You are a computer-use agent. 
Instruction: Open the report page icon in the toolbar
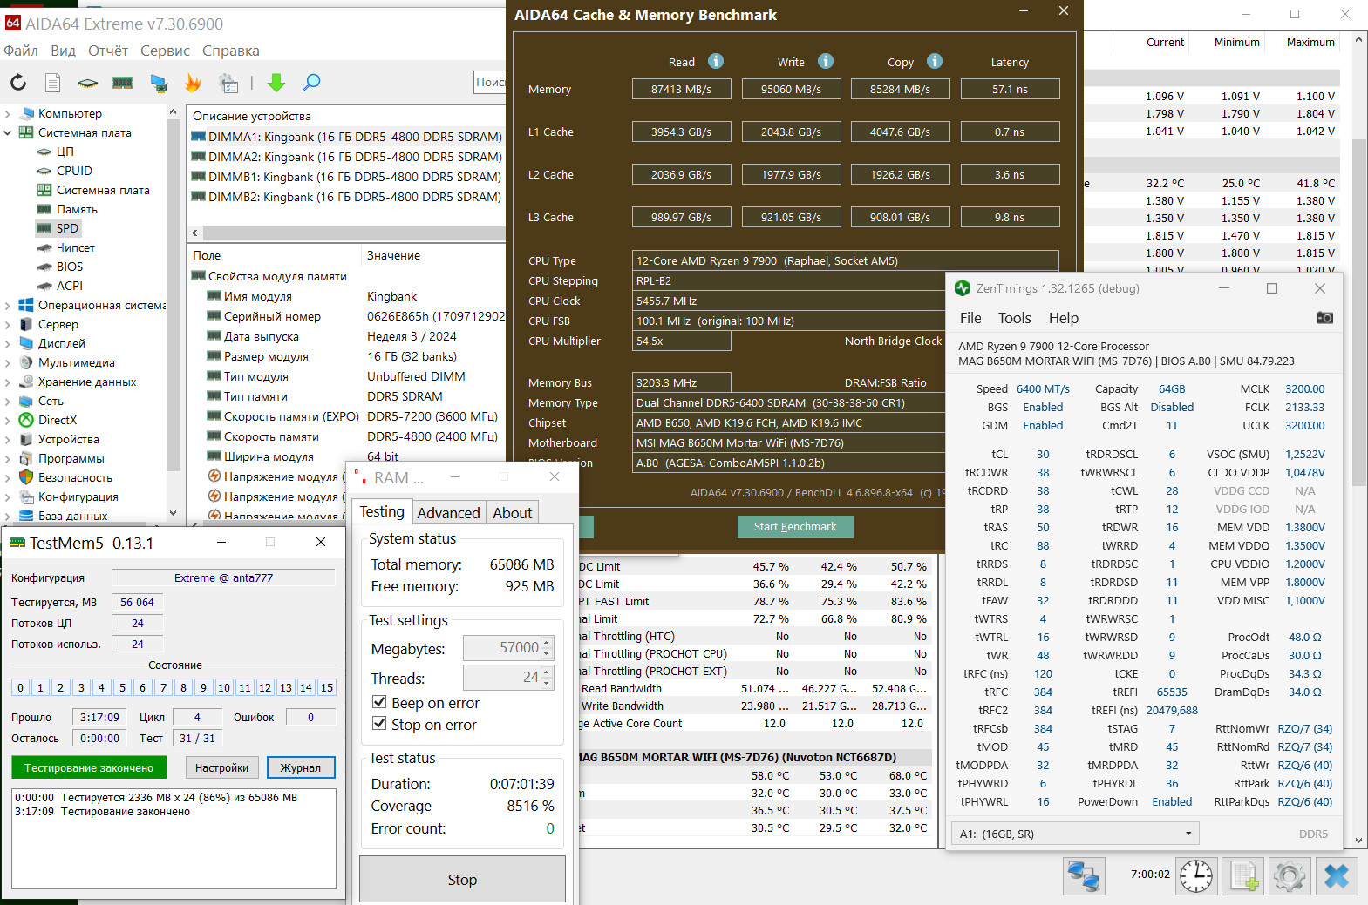click(53, 83)
